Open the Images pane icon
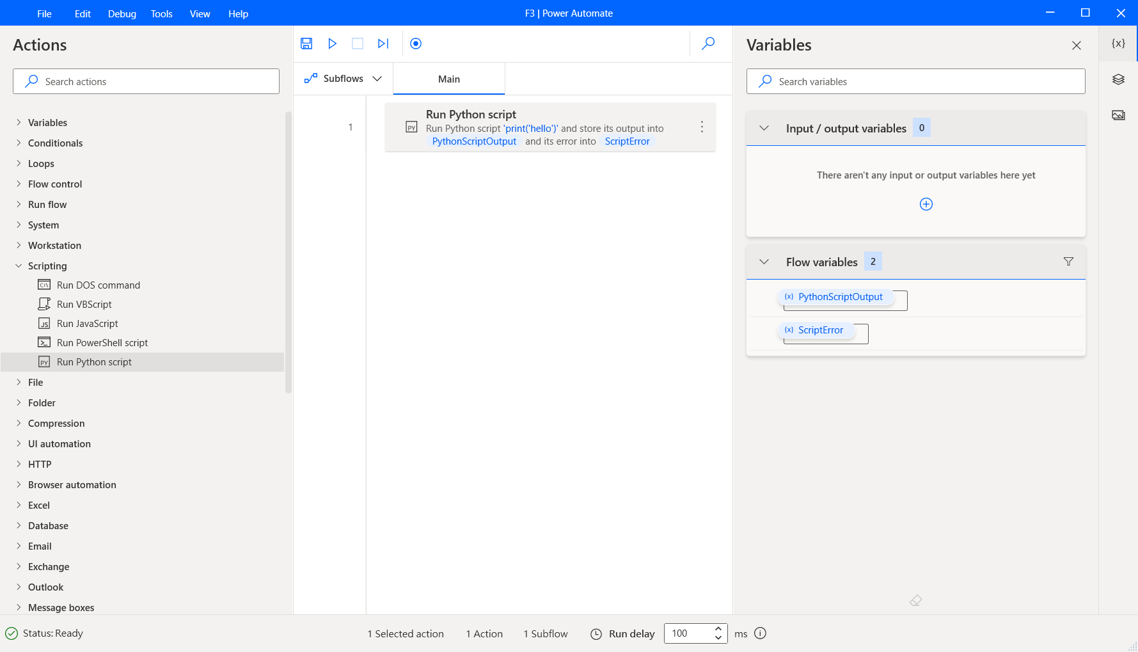 [x=1118, y=115]
